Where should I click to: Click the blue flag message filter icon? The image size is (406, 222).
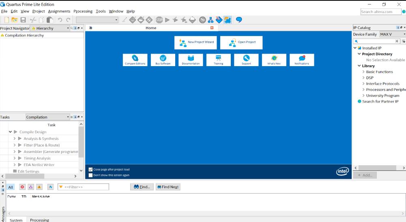click(50, 187)
